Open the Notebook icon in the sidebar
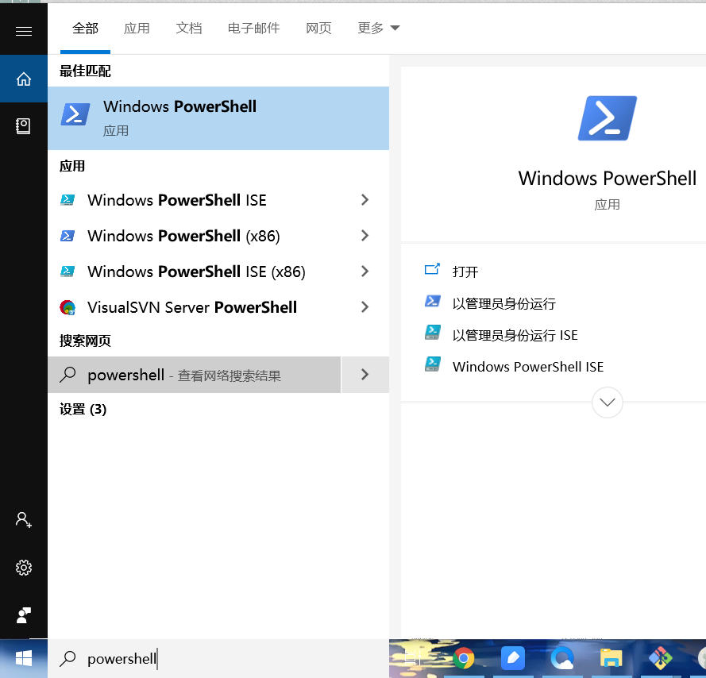The image size is (706, 678). pos(23,126)
